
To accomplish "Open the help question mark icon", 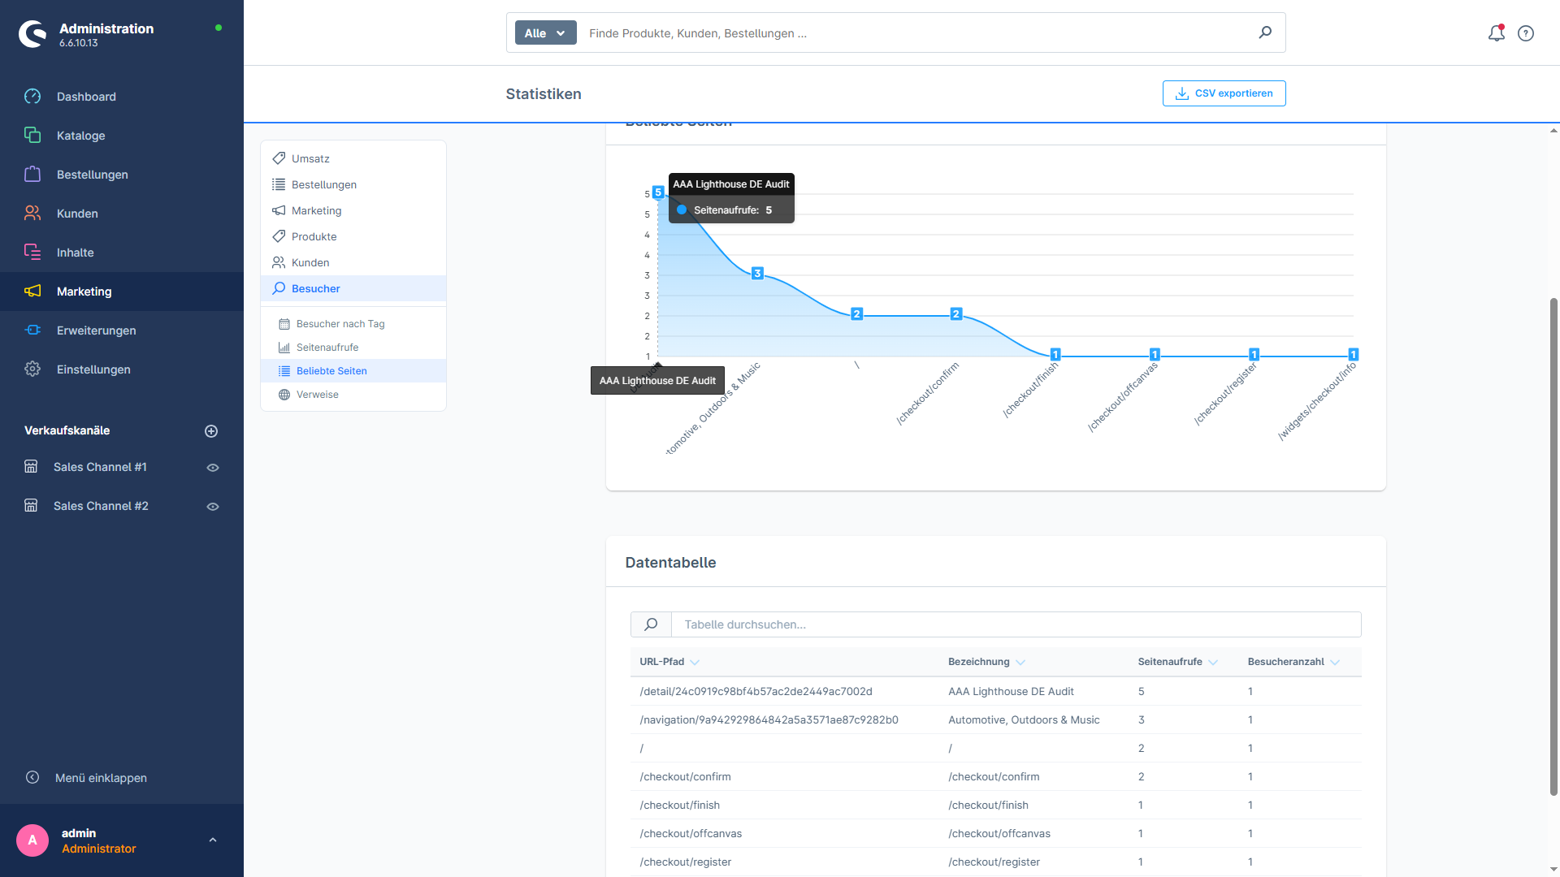I will pyautogui.click(x=1525, y=33).
